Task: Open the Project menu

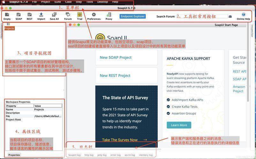Action: [x=45, y=2]
